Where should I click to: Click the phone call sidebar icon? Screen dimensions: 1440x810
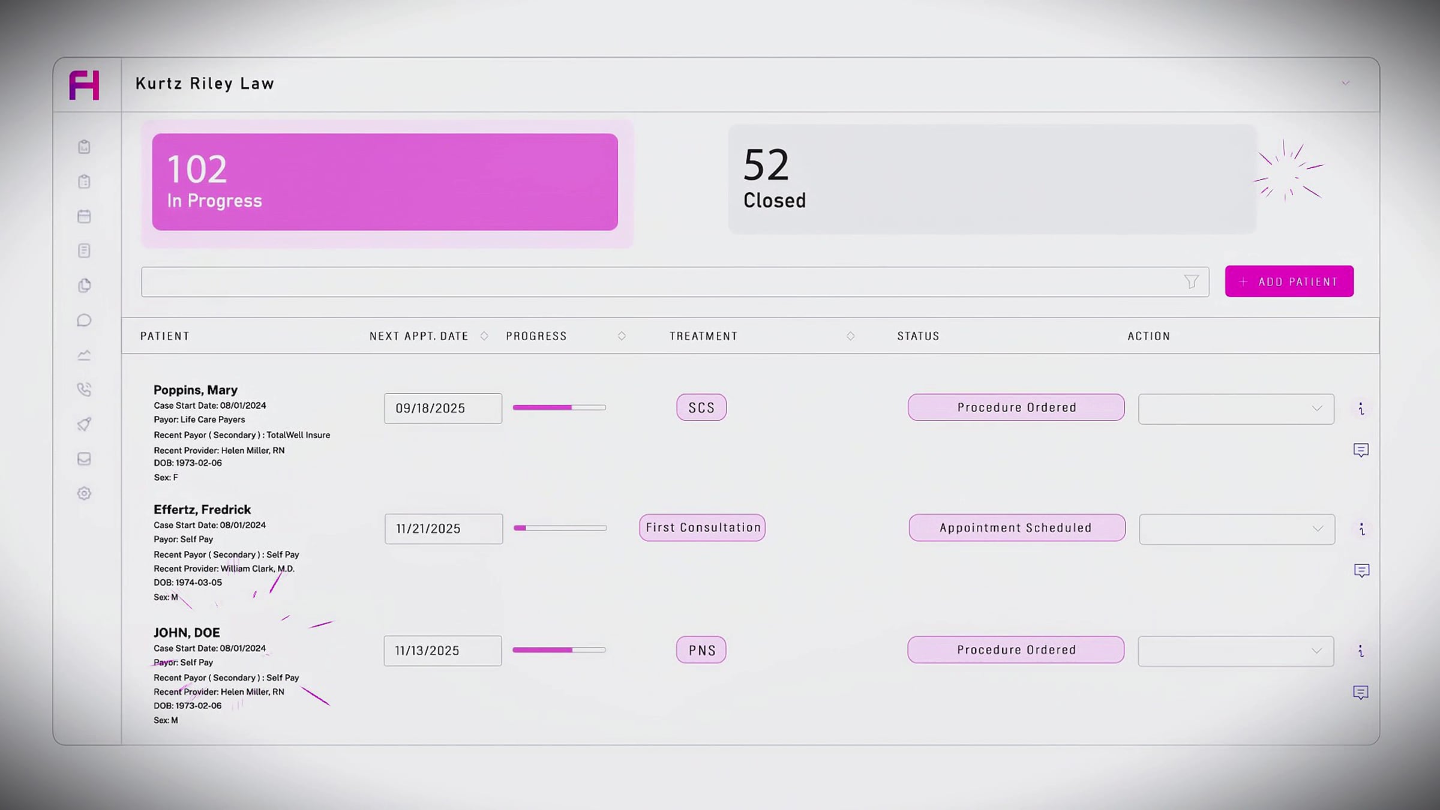[x=84, y=389]
